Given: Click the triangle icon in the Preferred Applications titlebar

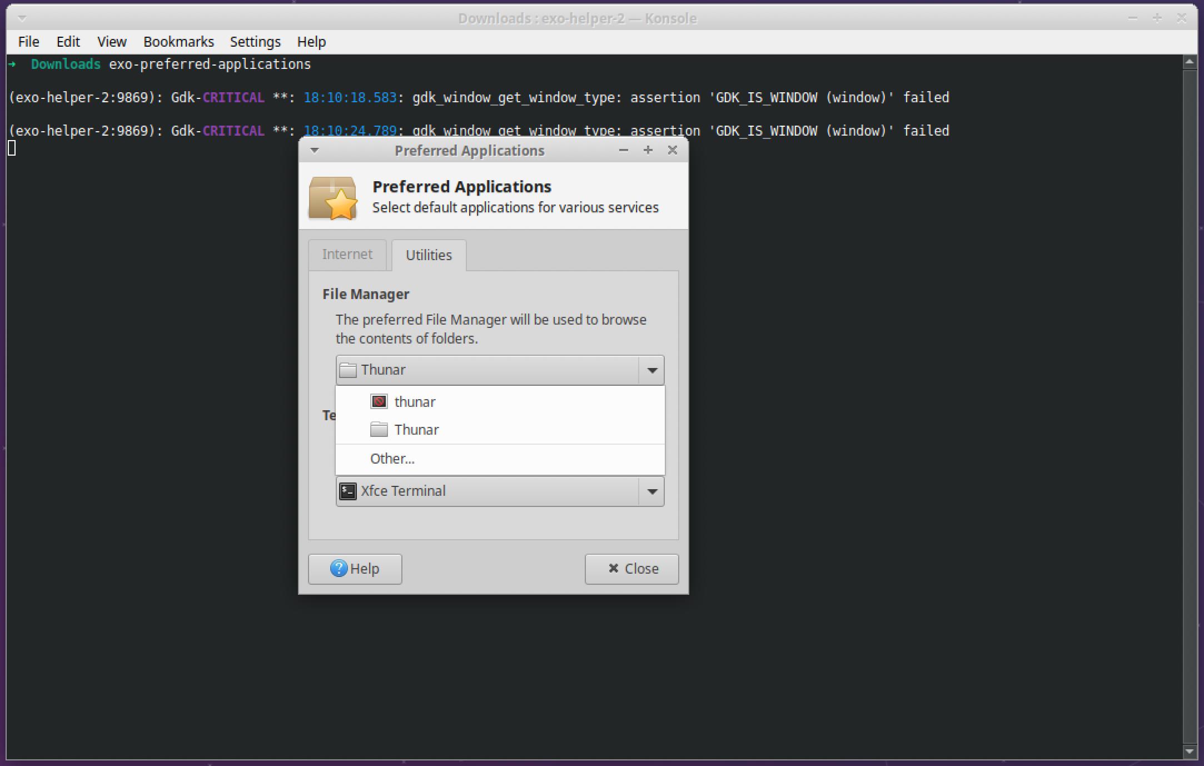Looking at the screenshot, I should [x=315, y=150].
